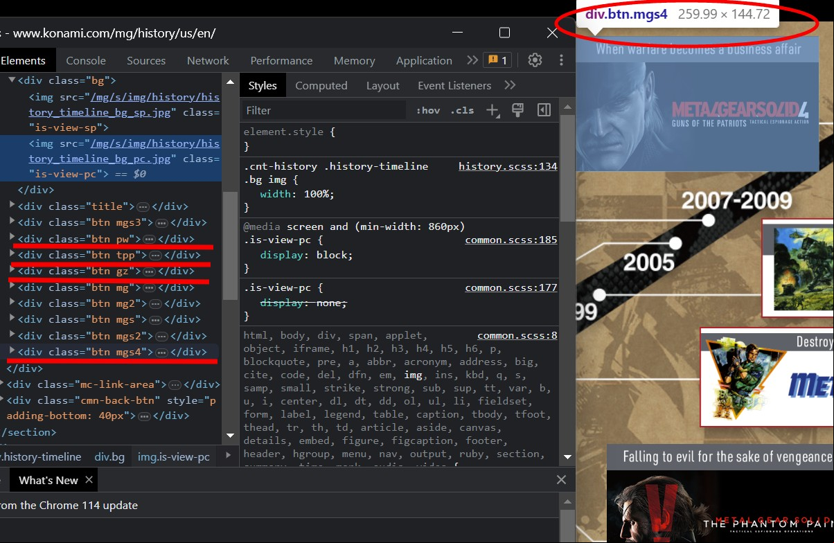Show more Styles pane tabs
This screenshot has height=543, width=834.
[x=510, y=85]
